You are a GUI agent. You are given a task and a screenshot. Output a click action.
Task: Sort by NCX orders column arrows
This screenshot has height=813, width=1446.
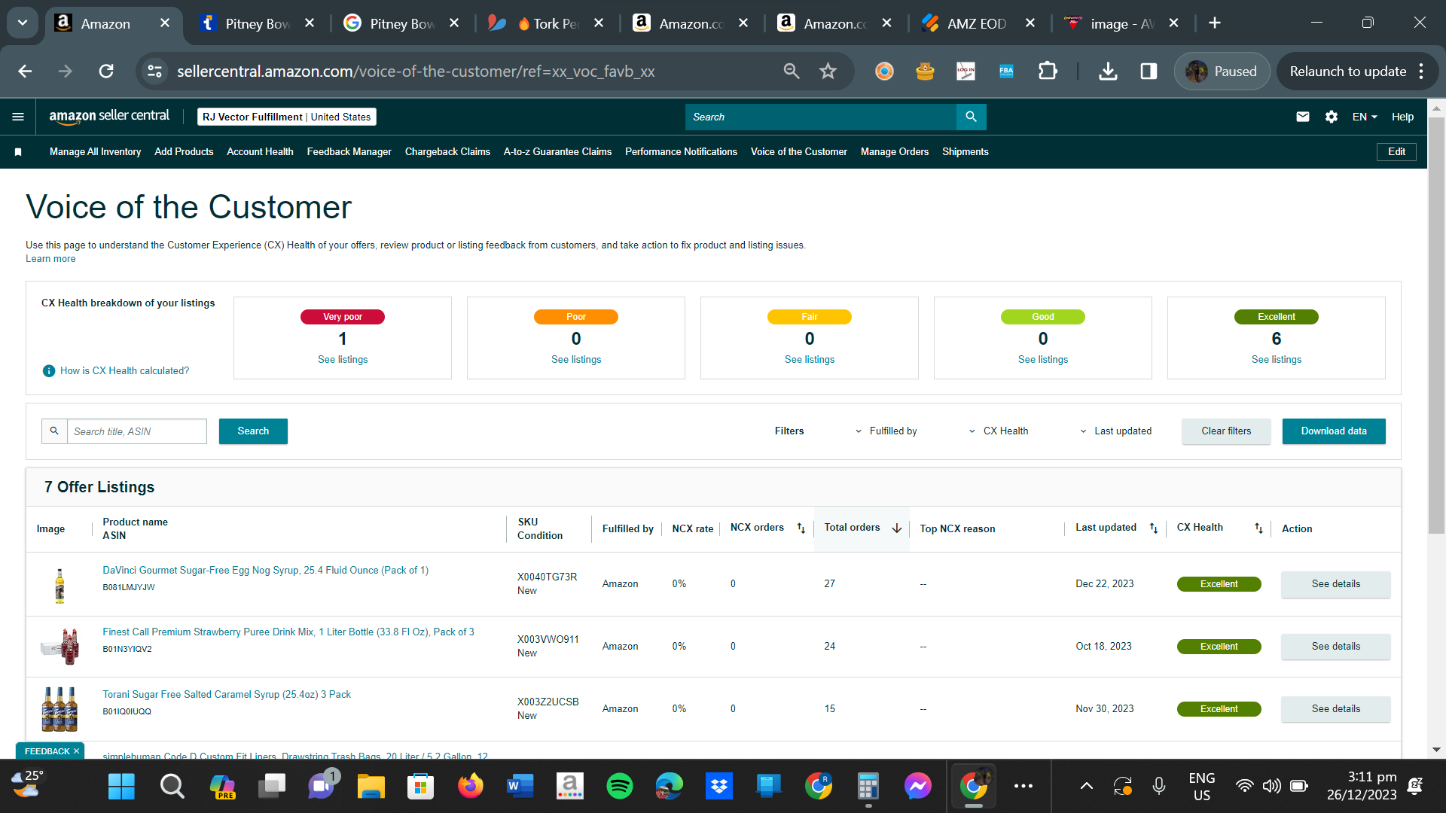pos(801,528)
